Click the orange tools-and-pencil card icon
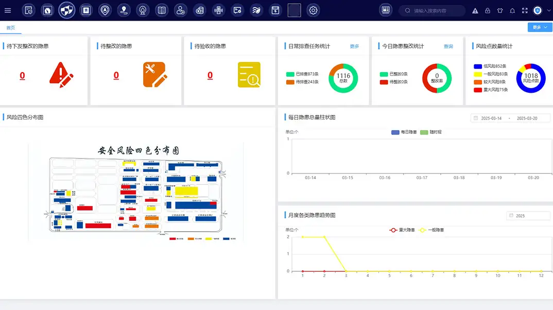 pyautogui.click(x=155, y=75)
